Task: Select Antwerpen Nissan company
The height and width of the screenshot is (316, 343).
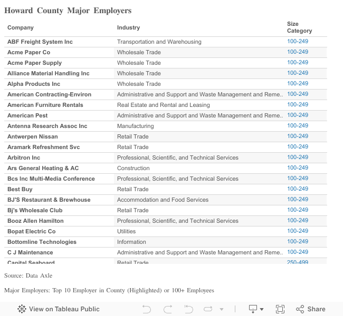Action: [33, 136]
